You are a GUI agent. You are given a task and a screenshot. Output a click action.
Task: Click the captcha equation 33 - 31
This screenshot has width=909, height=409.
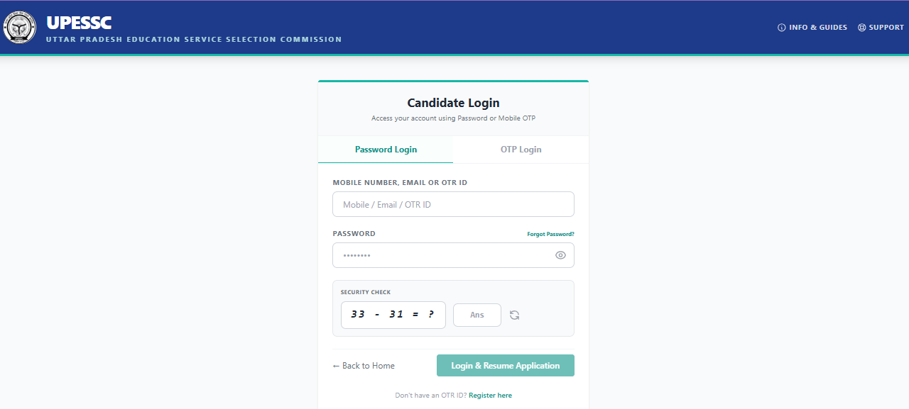tap(393, 315)
